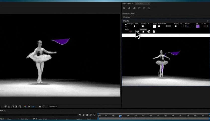Open the white Stroke color swatch
The height and width of the screenshot is (121, 210).
pos(154,26)
